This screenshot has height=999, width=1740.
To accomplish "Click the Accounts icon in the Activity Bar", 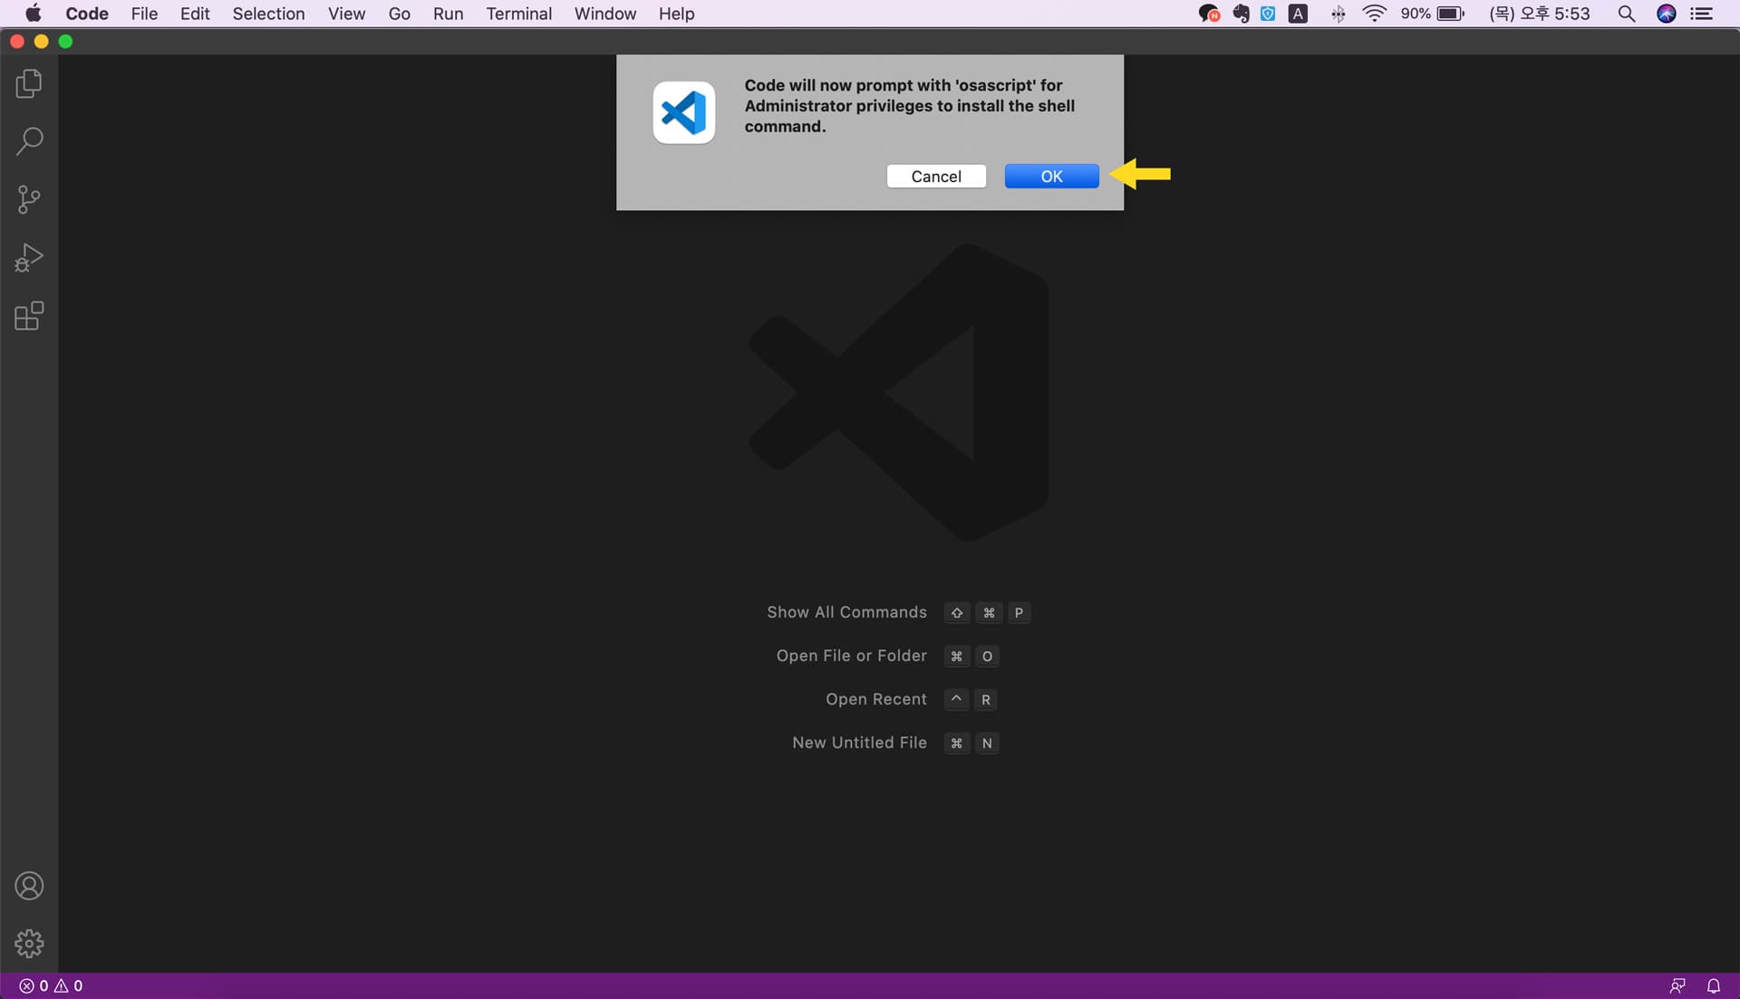I will click(x=29, y=886).
